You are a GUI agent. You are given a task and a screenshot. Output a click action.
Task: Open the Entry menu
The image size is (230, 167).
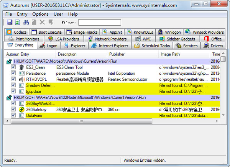22,14
